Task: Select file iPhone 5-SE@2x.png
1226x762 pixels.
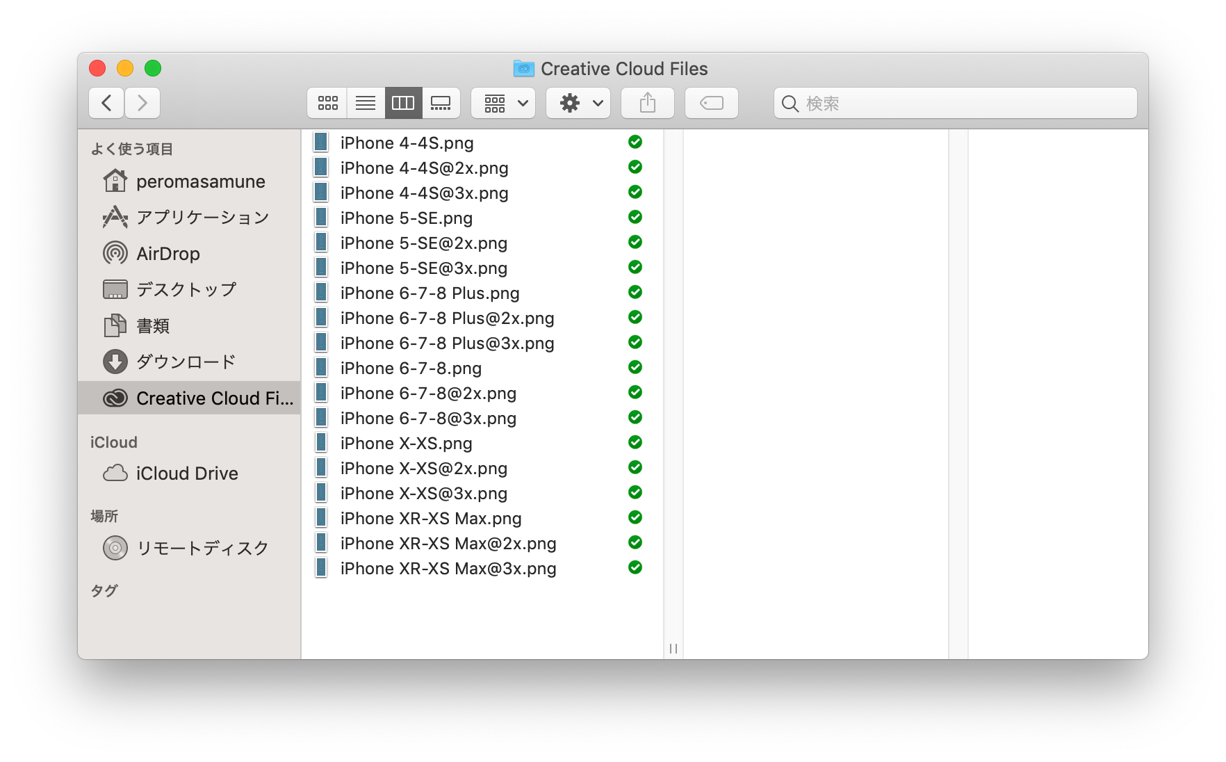Action: coord(483,243)
